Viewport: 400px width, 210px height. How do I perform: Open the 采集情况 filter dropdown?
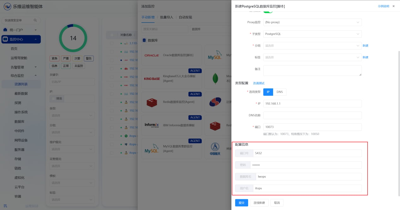[72, 166]
